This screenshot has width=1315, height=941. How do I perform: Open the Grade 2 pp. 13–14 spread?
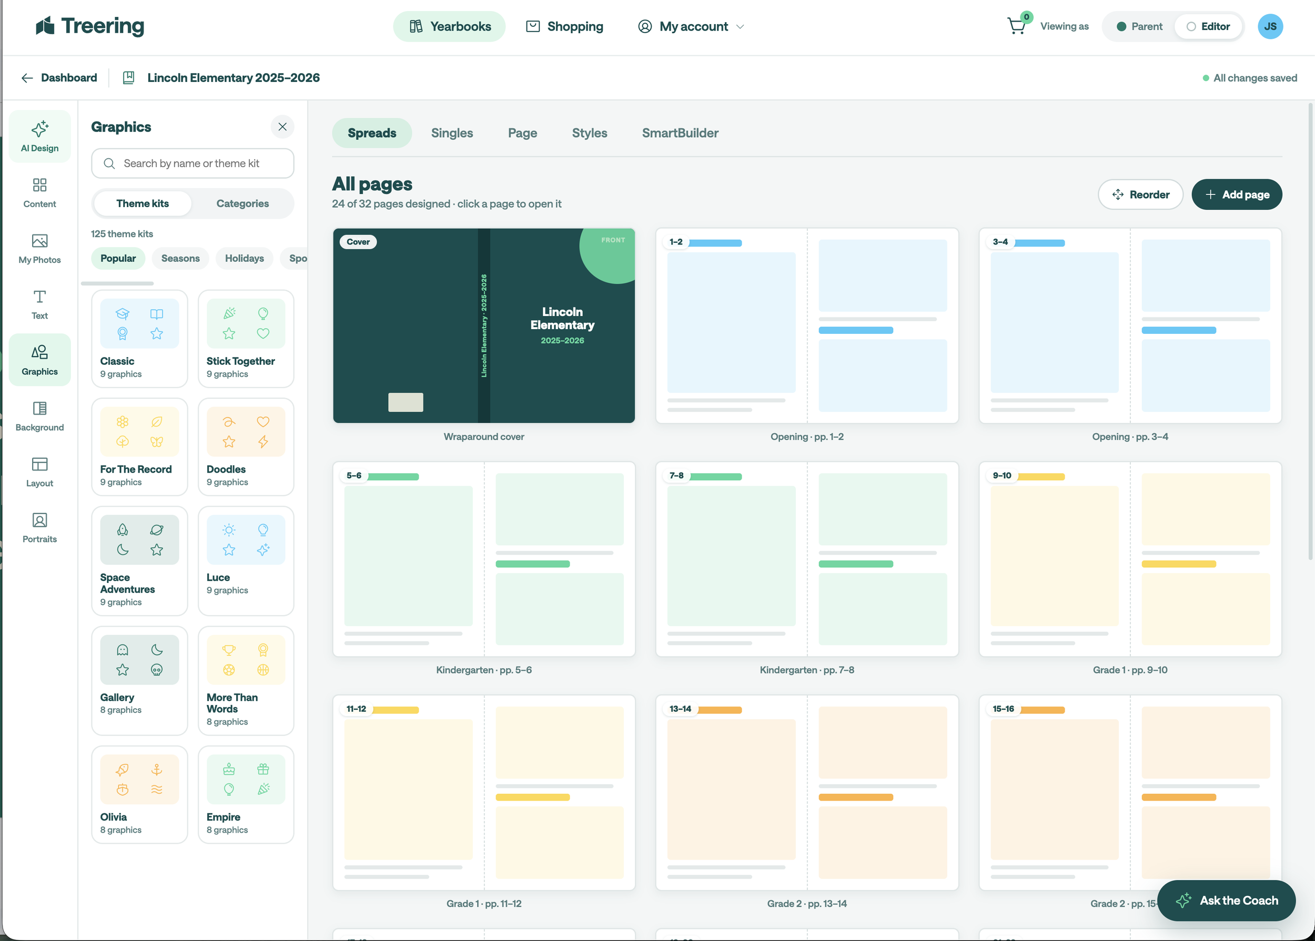click(806, 793)
